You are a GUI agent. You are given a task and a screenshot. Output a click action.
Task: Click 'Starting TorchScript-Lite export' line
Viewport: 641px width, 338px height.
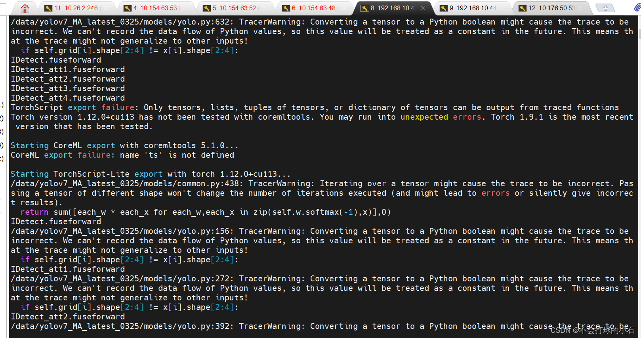click(x=151, y=174)
